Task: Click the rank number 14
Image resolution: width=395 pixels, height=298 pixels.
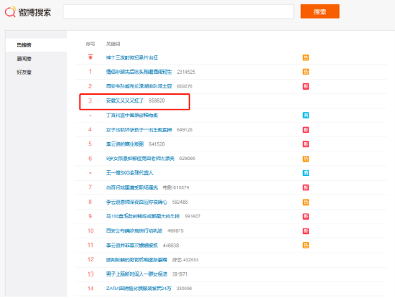Action: point(90,289)
